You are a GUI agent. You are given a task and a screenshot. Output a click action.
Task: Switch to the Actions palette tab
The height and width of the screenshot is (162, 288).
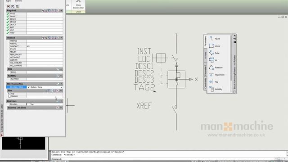pyautogui.click(x=205, y=55)
